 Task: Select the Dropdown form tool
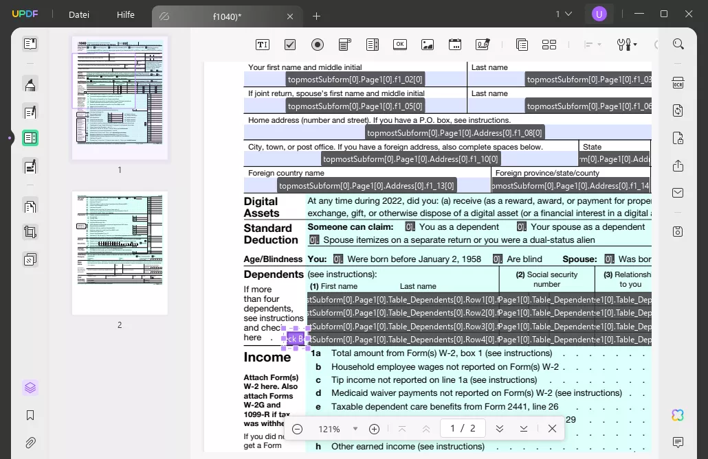point(345,45)
